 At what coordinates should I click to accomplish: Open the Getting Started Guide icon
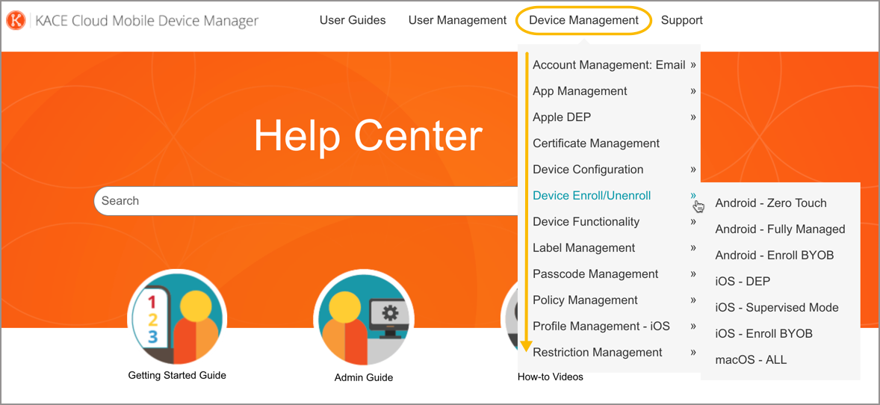(177, 318)
